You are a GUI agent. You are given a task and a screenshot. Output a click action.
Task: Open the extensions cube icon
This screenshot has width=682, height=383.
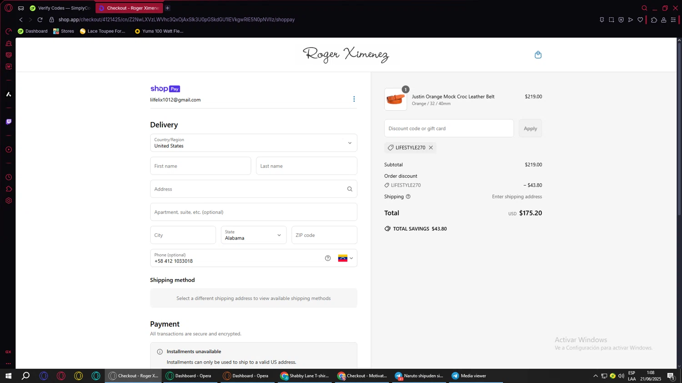tap(654, 20)
